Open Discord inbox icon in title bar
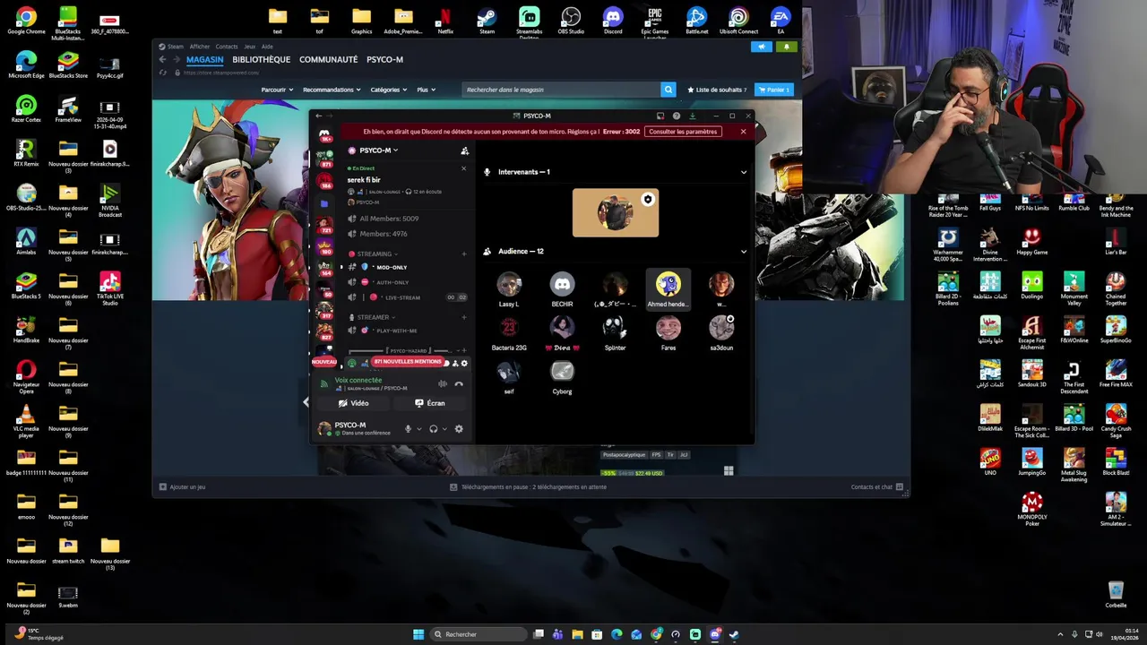 660,116
